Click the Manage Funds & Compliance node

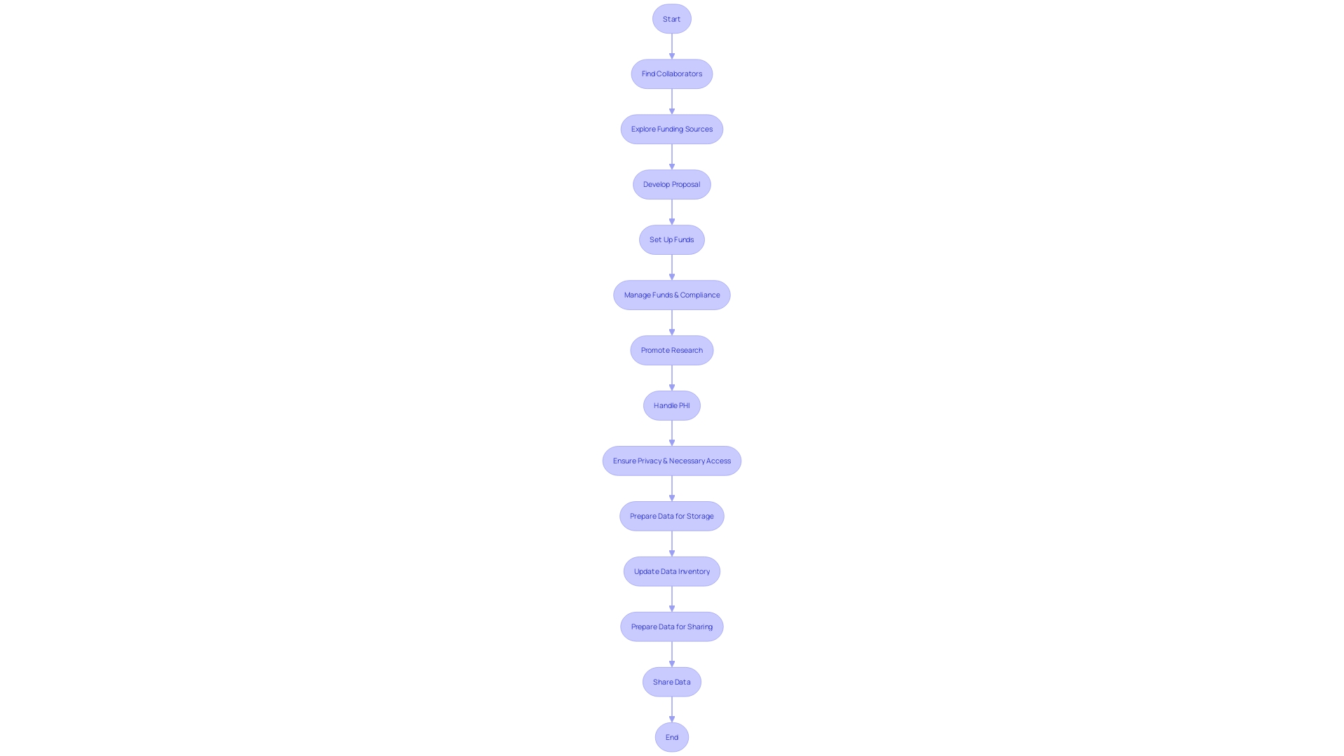click(x=672, y=295)
